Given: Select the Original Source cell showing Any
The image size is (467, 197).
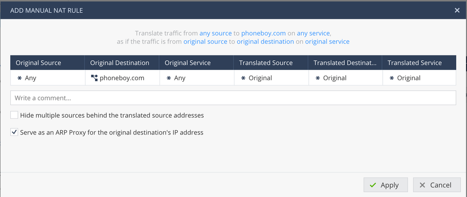Looking at the screenshot, I should [x=48, y=78].
